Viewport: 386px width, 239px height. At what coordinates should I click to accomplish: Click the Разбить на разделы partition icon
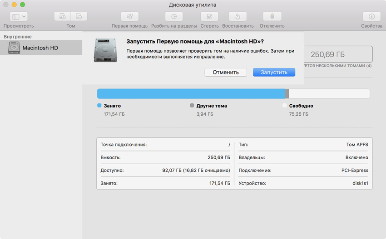[173, 17]
